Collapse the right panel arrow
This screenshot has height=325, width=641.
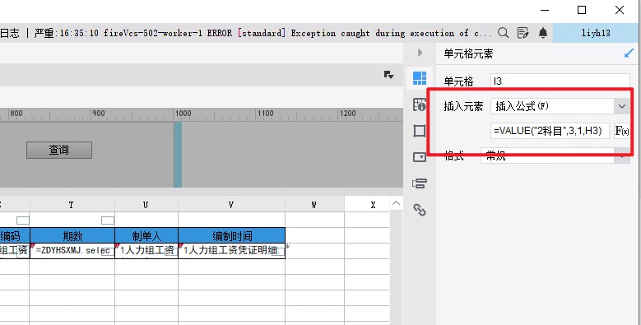click(x=420, y=53)
